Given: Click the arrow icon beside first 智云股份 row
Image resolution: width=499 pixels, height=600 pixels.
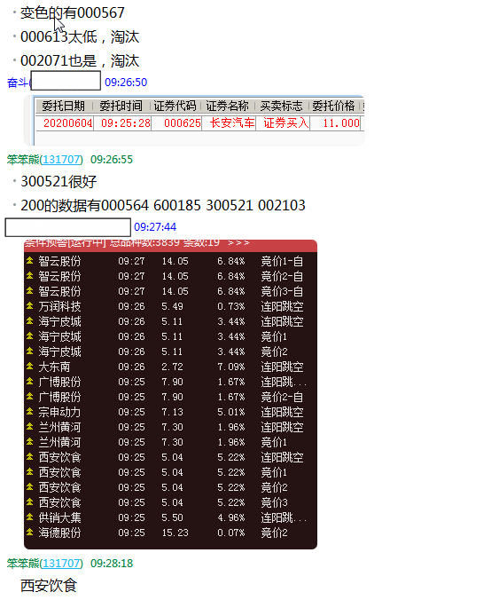Looking at the screenshot, I should point(30,261).
